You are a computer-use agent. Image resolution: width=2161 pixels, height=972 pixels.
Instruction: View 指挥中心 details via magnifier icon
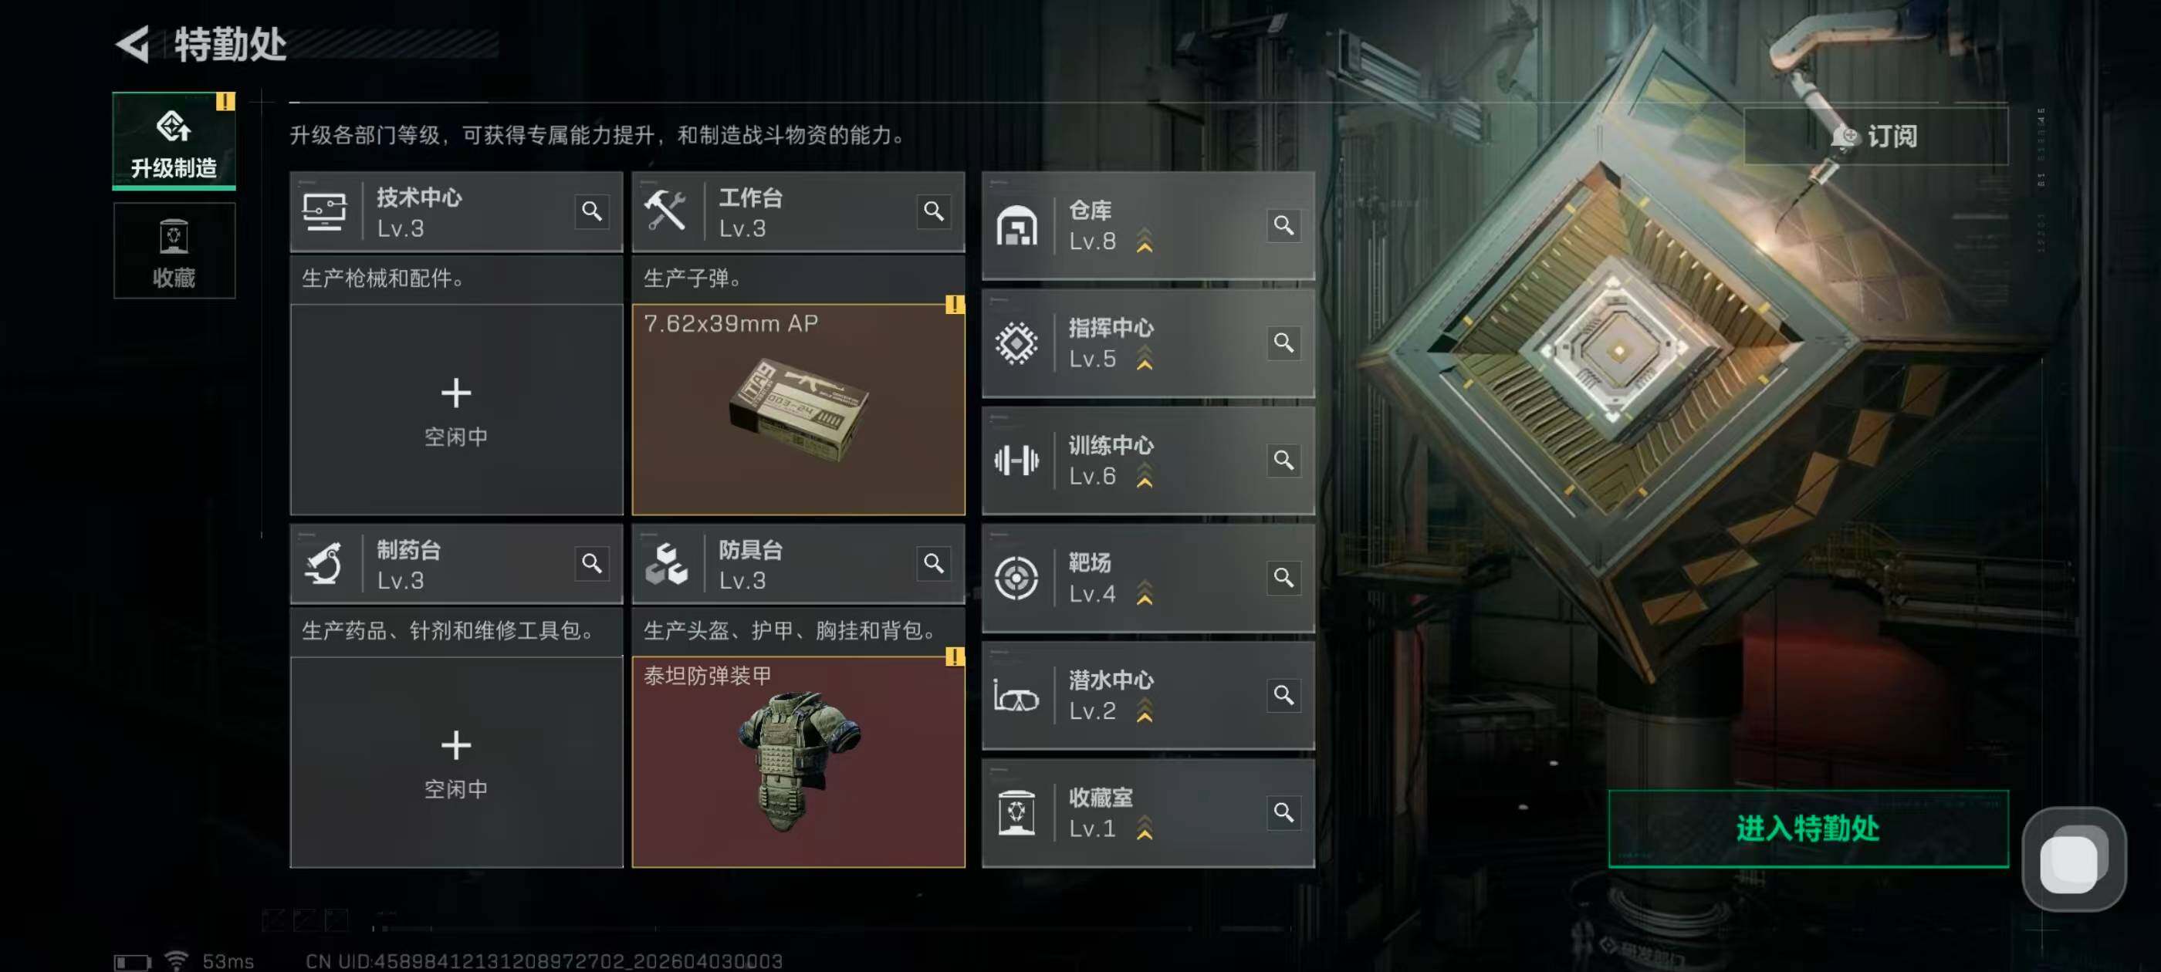pyautogui.click(x=1283, y=343)
